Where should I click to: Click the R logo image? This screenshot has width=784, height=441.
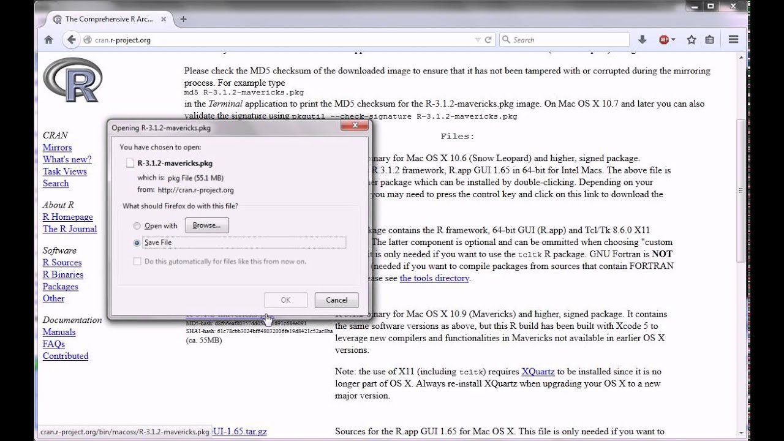point(72,80)
